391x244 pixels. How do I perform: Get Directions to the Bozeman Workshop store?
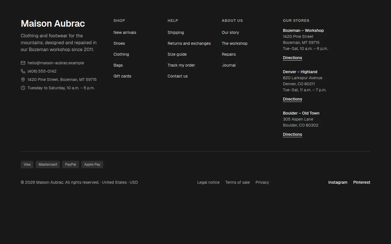coord(292,58)
